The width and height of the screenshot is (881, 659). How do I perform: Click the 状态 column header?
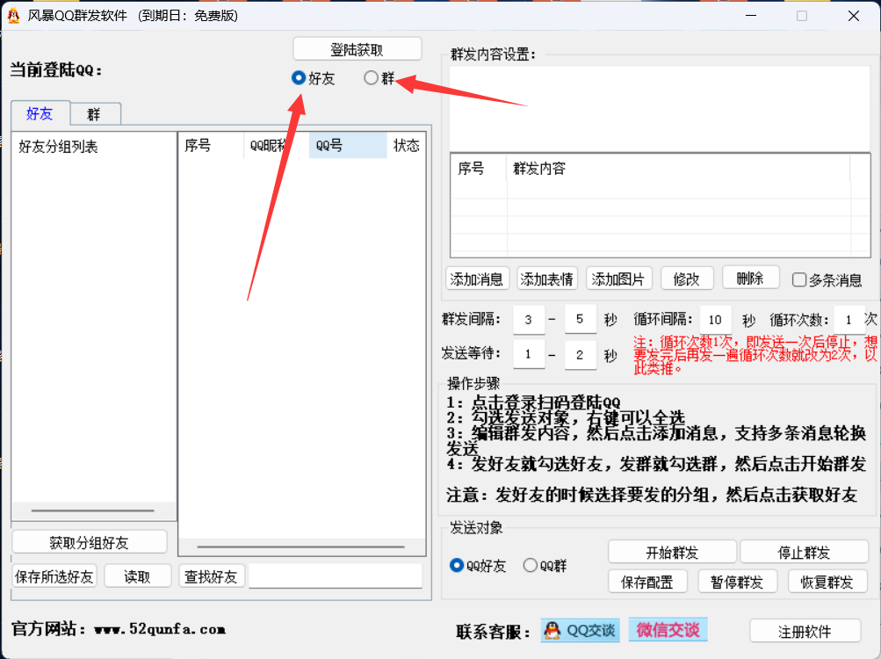tap(406, 146)
